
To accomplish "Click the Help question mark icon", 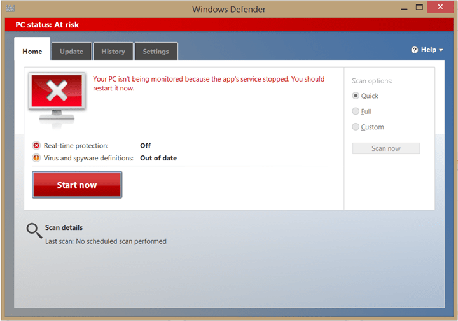I will [415, 50].
